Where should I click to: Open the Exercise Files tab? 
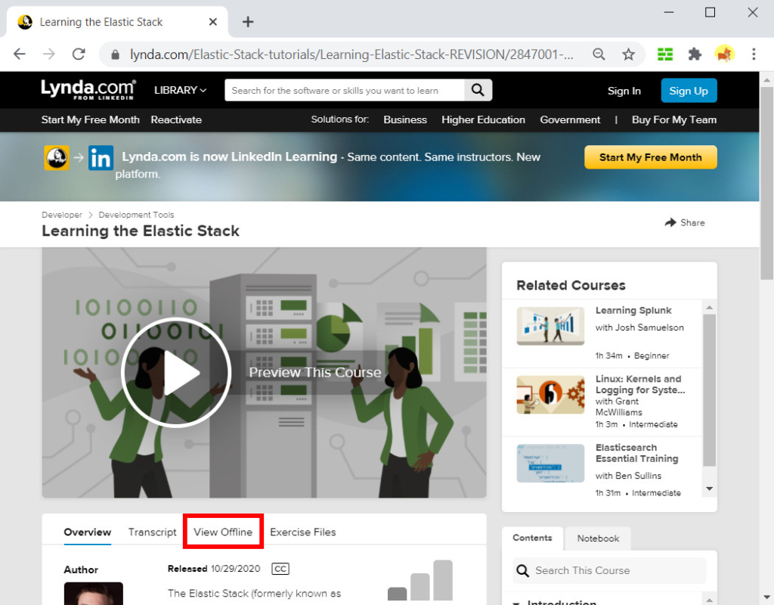[x=303, y=532]
